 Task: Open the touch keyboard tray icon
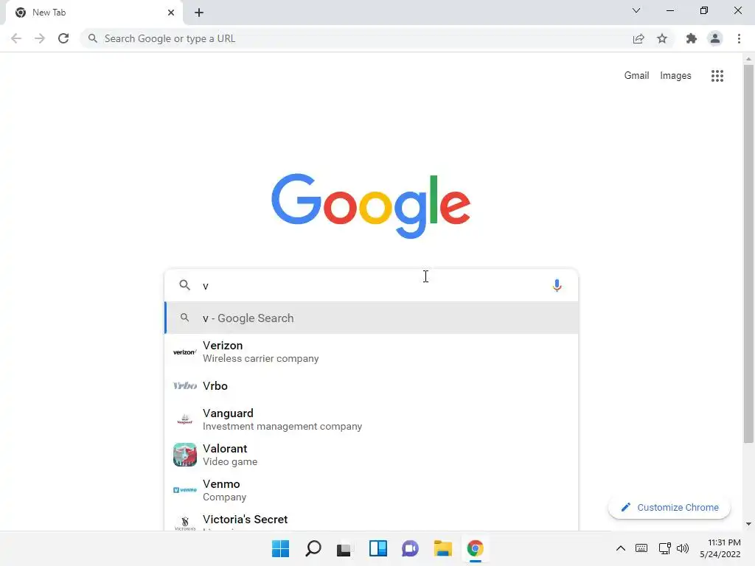click(641, 548)
